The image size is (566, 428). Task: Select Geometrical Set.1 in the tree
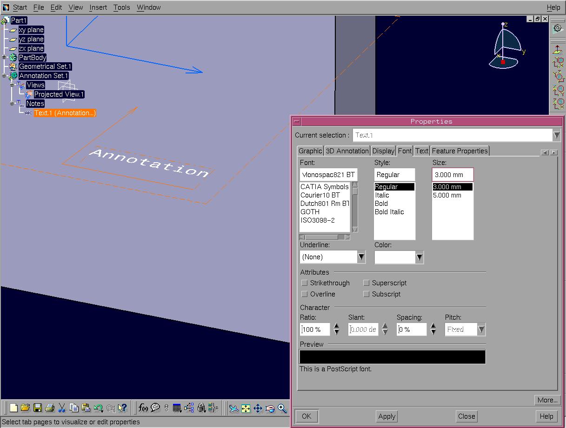pyautogui.click(x=45, y=66)
